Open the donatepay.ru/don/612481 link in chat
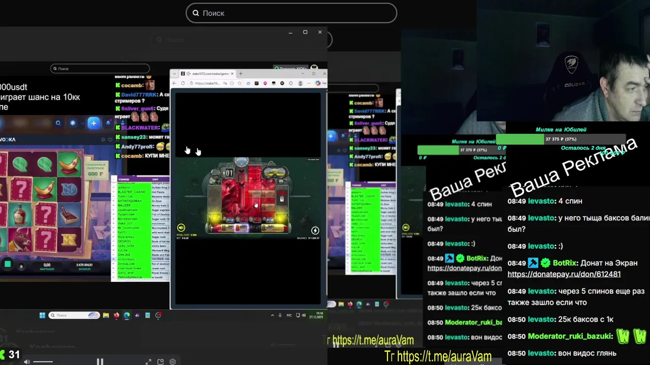 [x=564, y=274]
